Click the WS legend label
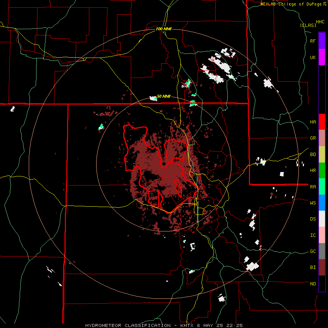Screen dimensions: 328x328 click(313, 203)
